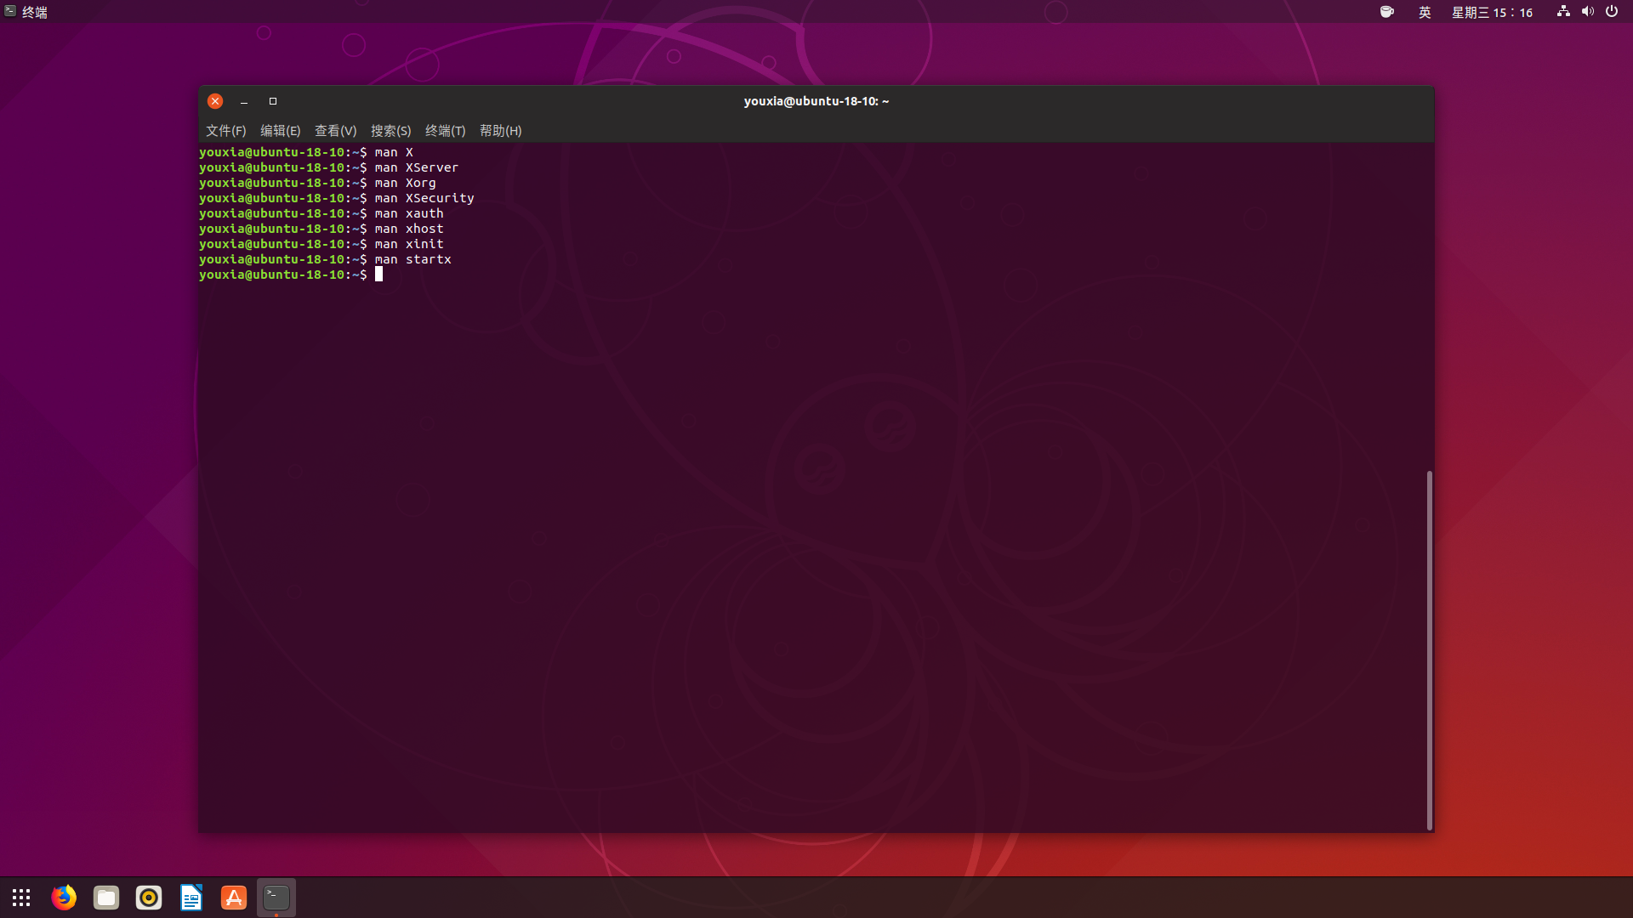The width and height of the screenshot is (1633, 918).
Task: Click the teacup tray indicator icon
Action: pos(1387,12)
